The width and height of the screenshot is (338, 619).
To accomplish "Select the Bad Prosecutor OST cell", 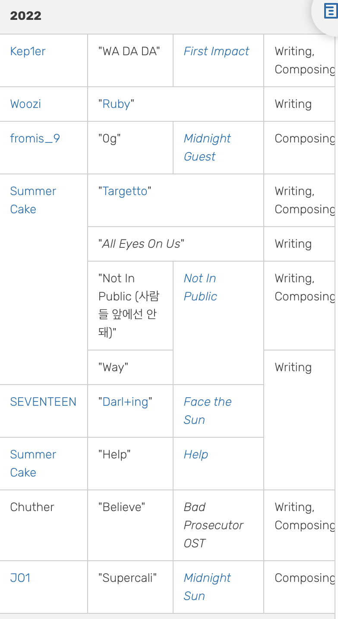I will click(x=218, y=525).
